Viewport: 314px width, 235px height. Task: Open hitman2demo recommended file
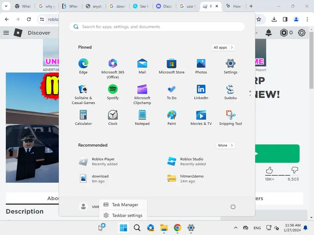186,178
